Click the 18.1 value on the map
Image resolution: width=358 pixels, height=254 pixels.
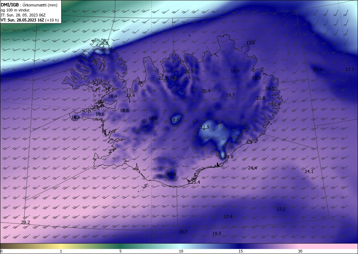click(x=76, y=118)
